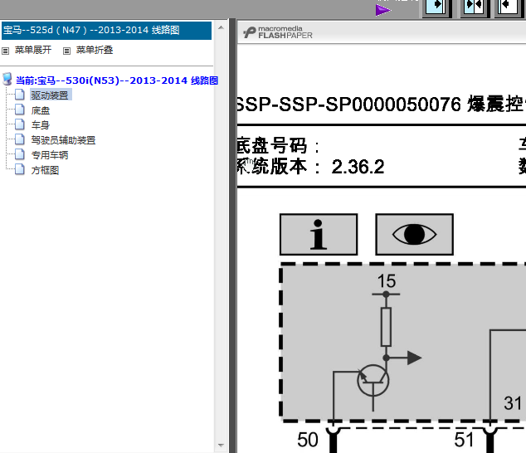Click the 菜单折叠 list icon
The width and height of the screenshot is (526, 453).
pyautogui.click(x=66, y=51)
